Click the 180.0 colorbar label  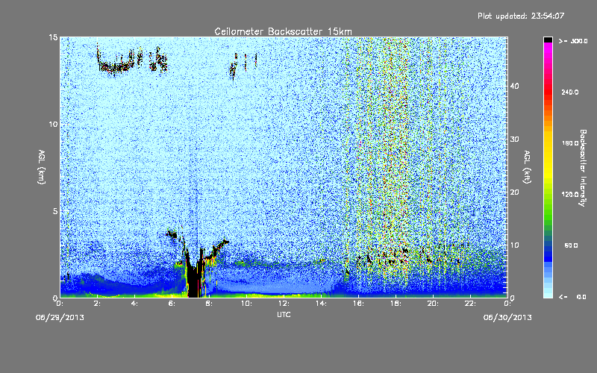tap(570, 143)
